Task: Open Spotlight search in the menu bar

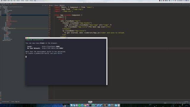Action: [x=184, y=1]
